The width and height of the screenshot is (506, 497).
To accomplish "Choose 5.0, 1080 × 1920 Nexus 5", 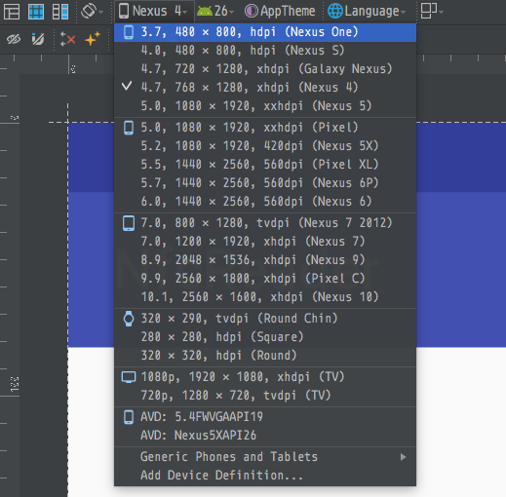I will click(265, 106).
